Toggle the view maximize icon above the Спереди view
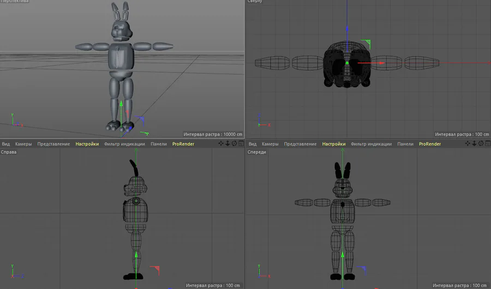The width and height of the screenshot is (491, 289). [488, 143]
